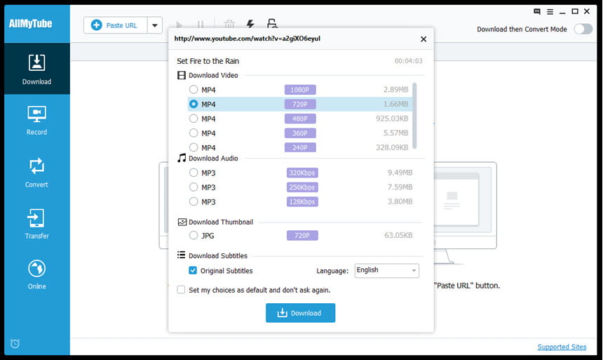
Task: Maximize the AllMyTube window
Action: tap(574, 11)
